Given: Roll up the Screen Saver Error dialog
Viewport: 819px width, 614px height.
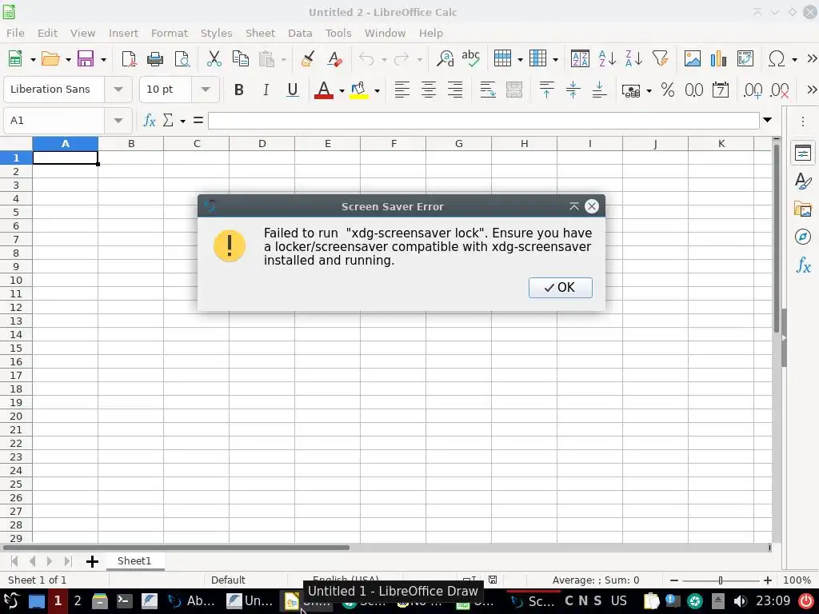Looking at the screenshot, I should coord(574,207).
